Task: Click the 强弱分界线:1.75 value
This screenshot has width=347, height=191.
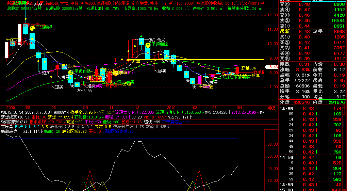Action: (x=128, y=127)
